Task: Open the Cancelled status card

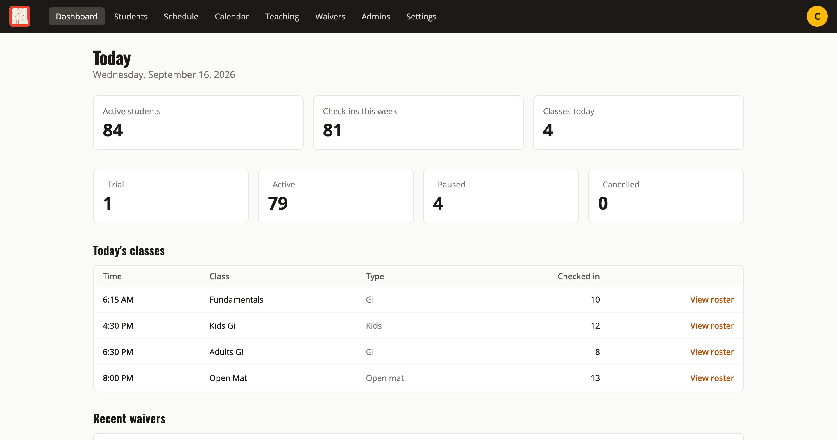Action: point(666,196)
